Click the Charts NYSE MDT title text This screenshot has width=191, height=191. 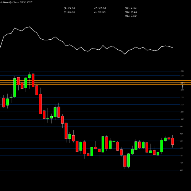tap(22, 2)
